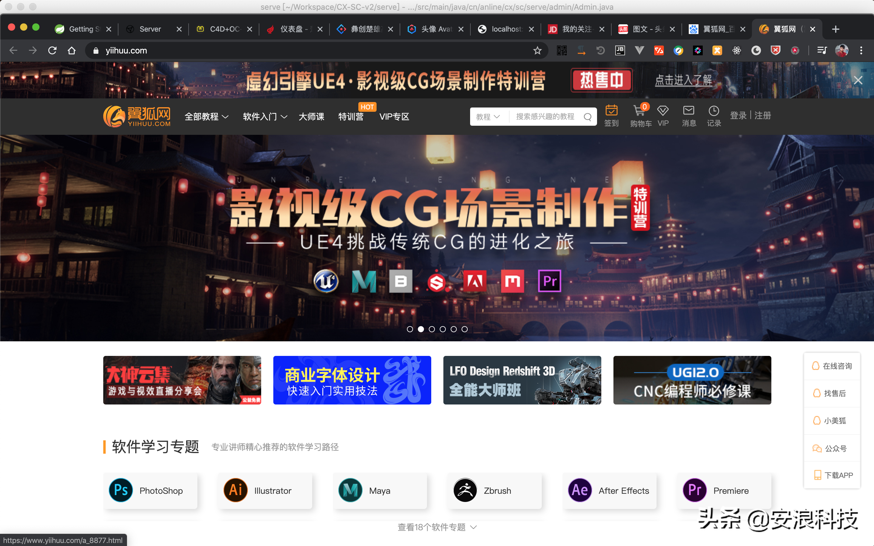This screenshot has width=874, height=546.
Task: Select the last carousel indicator dot
Action: 465,329
